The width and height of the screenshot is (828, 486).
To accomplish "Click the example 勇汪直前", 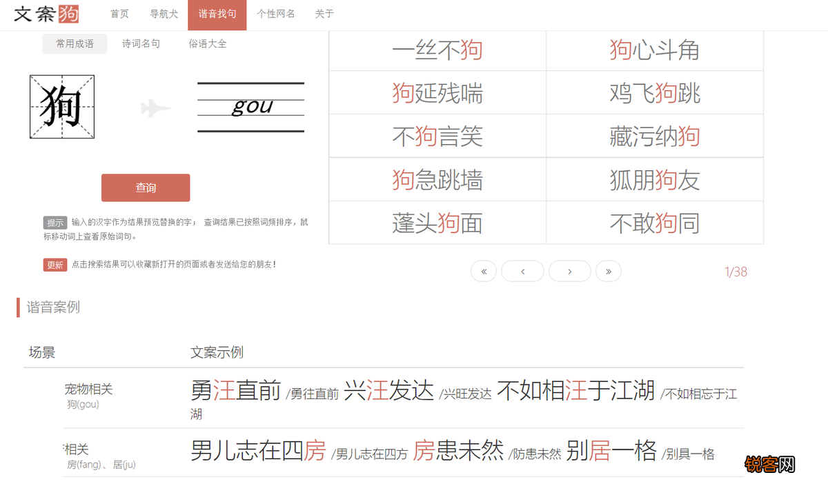I will [x=236, y=391].
